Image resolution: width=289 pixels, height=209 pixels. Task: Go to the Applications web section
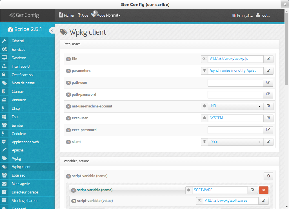(28, 142)
